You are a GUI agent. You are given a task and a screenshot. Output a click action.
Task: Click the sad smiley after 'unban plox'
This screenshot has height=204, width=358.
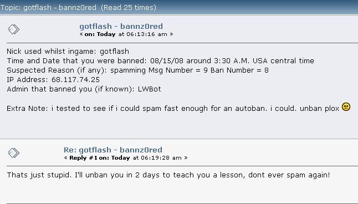click(x=346, y=106)
